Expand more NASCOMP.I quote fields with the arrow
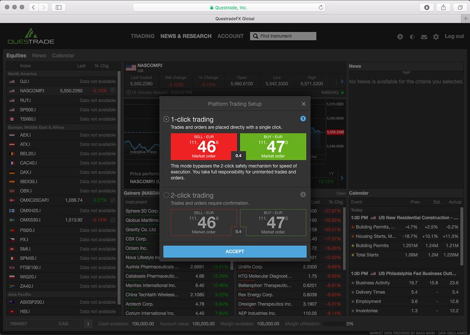Screen dimensions: 470x335 click(x=342, y=82)
